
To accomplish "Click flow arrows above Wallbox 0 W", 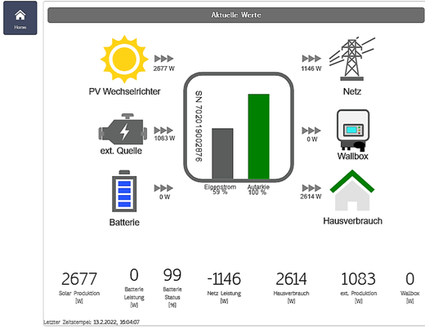I will pyautogui.click(x=311, y=131).
